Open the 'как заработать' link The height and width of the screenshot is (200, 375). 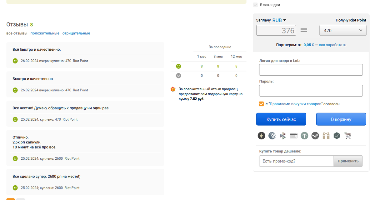tap(332, 45)
